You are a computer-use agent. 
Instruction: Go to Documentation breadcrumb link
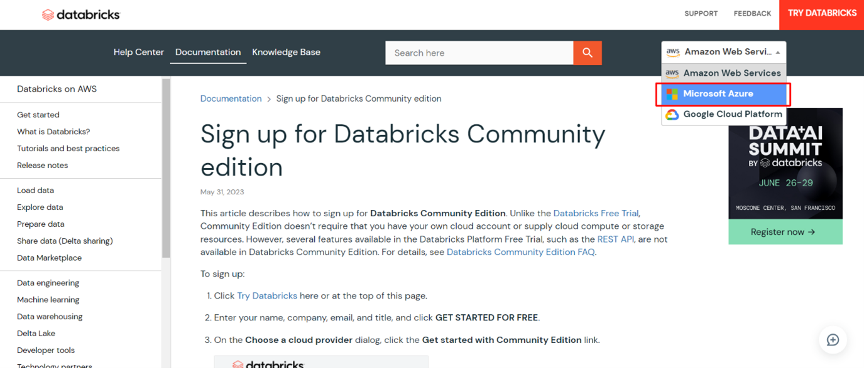point(231,98)
